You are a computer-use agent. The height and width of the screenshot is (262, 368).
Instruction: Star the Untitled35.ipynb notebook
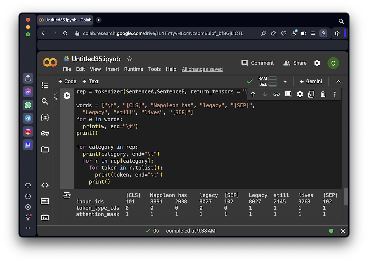[130, 59]
